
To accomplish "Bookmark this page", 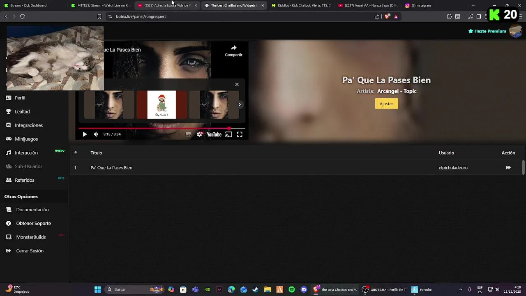I will (x=99, y=16).
